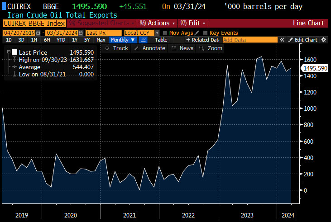Click the end date 03/31/2024 field
Image resolution: width=331 pixels, height=222 pixels.
(x=62, y=33)
